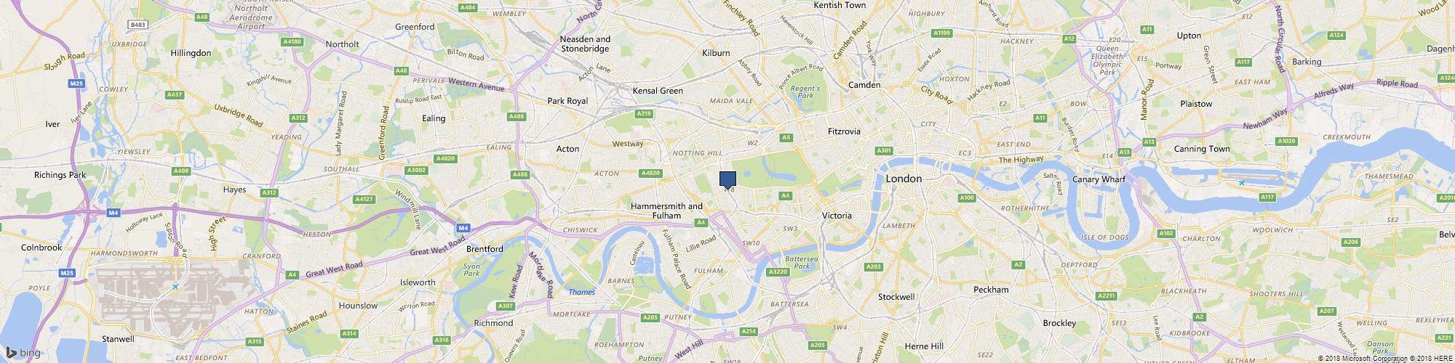Click the A3002 road shield
1455x363 pixels.
tap(415, 170)
